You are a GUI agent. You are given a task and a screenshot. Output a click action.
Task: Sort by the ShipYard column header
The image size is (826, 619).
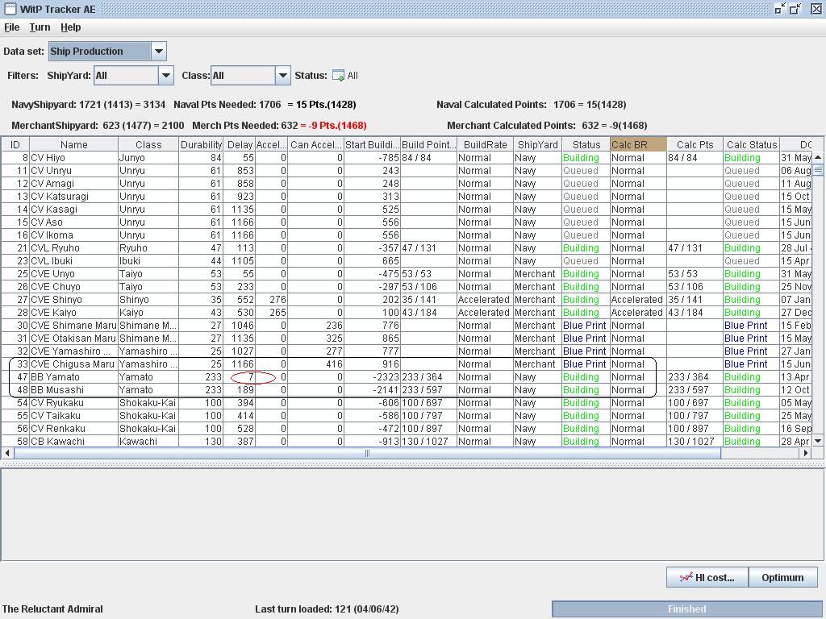[x=538, y=145]
